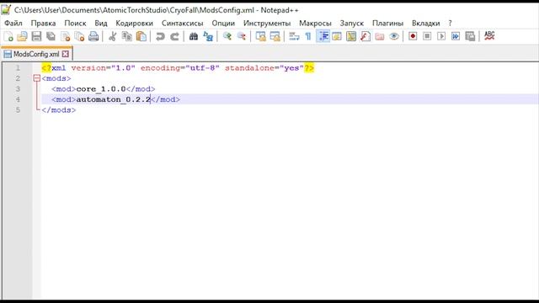539x303 pixels.
Task: Open the ? help menu
Action: (x=451, y=23)
